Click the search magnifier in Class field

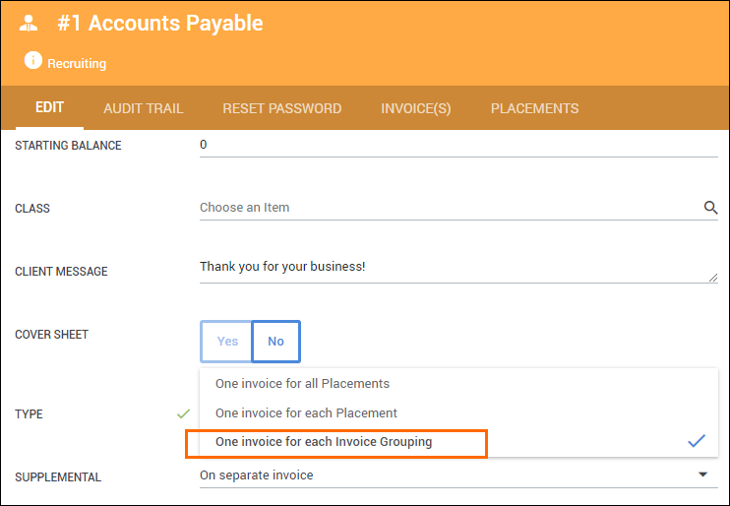point(710,208)
